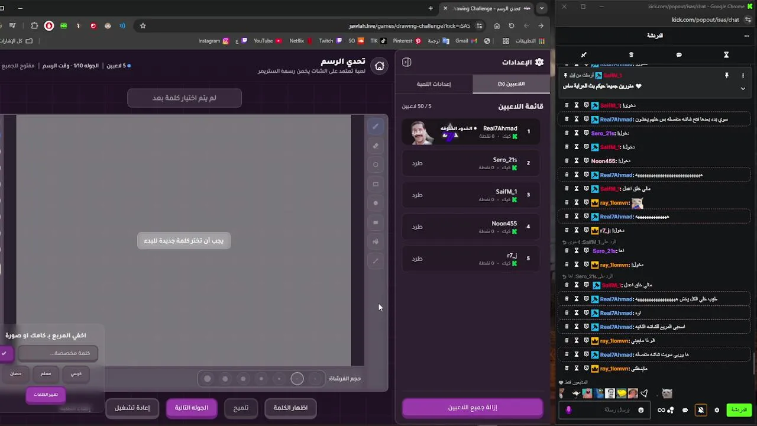This screenshot has height=426, width=757.
Task: Toggle muted notifications bell in chat
Action: click(x=701, y=410)
